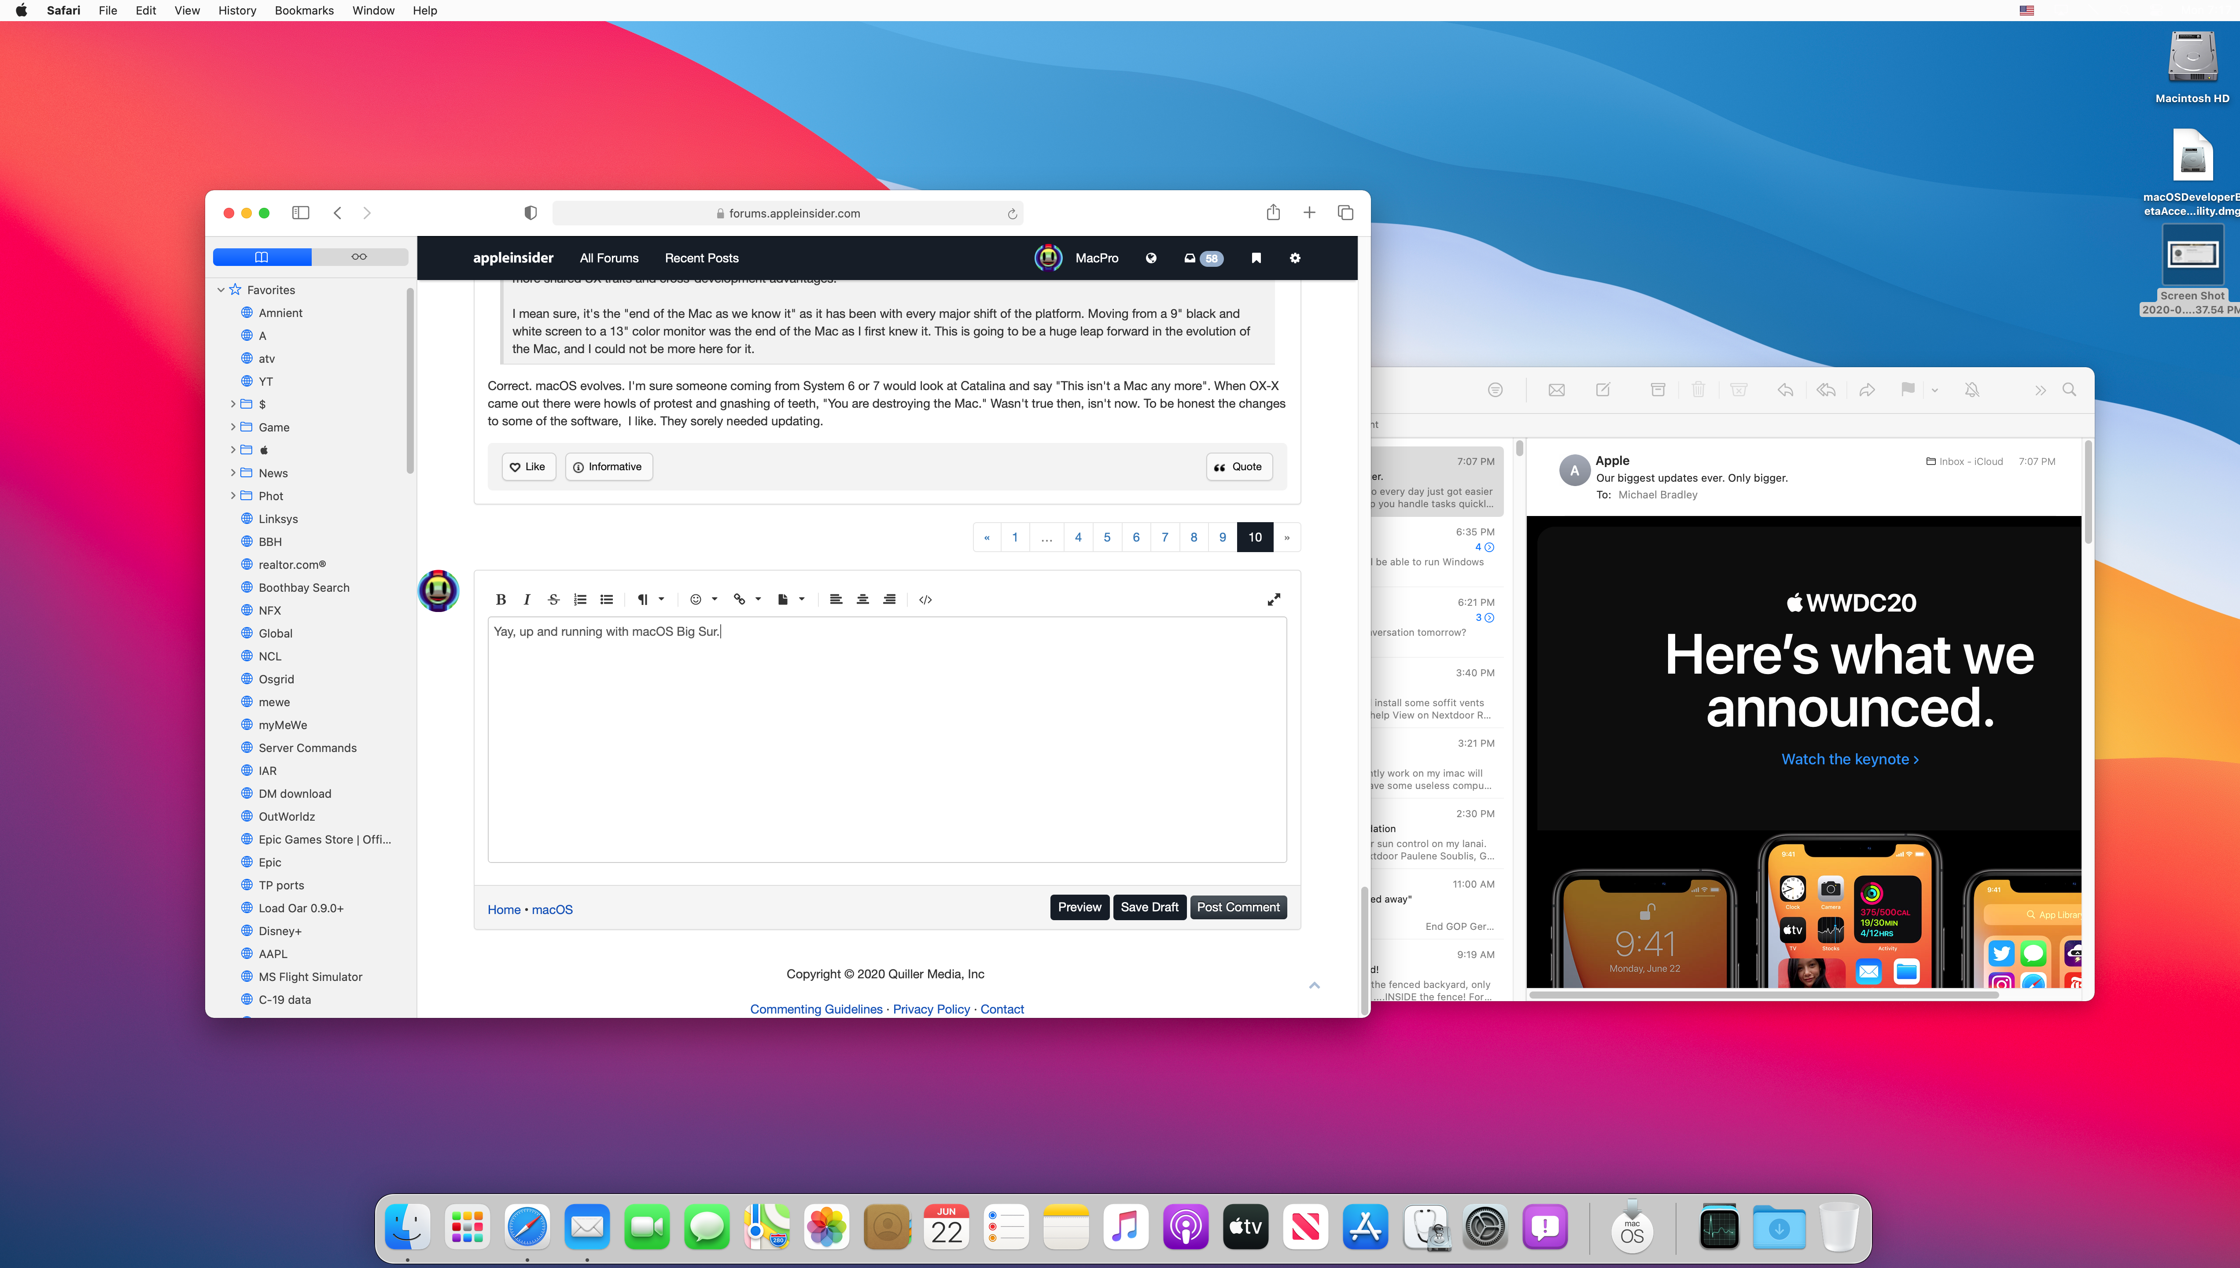The width and height of the screenshot is (2240, 1268).
Task: Toggle bold formatting in comment editor
Action: coord(501,599)
